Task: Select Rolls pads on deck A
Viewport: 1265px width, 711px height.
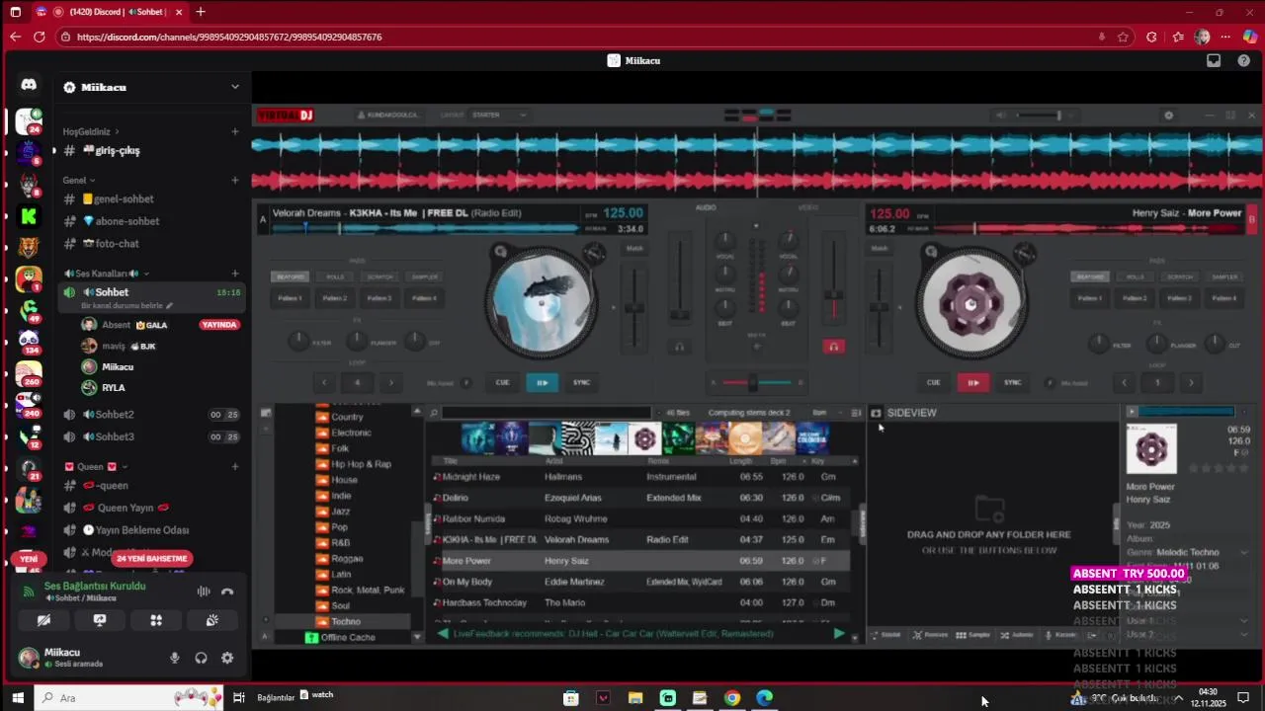Action: [335, 276]
